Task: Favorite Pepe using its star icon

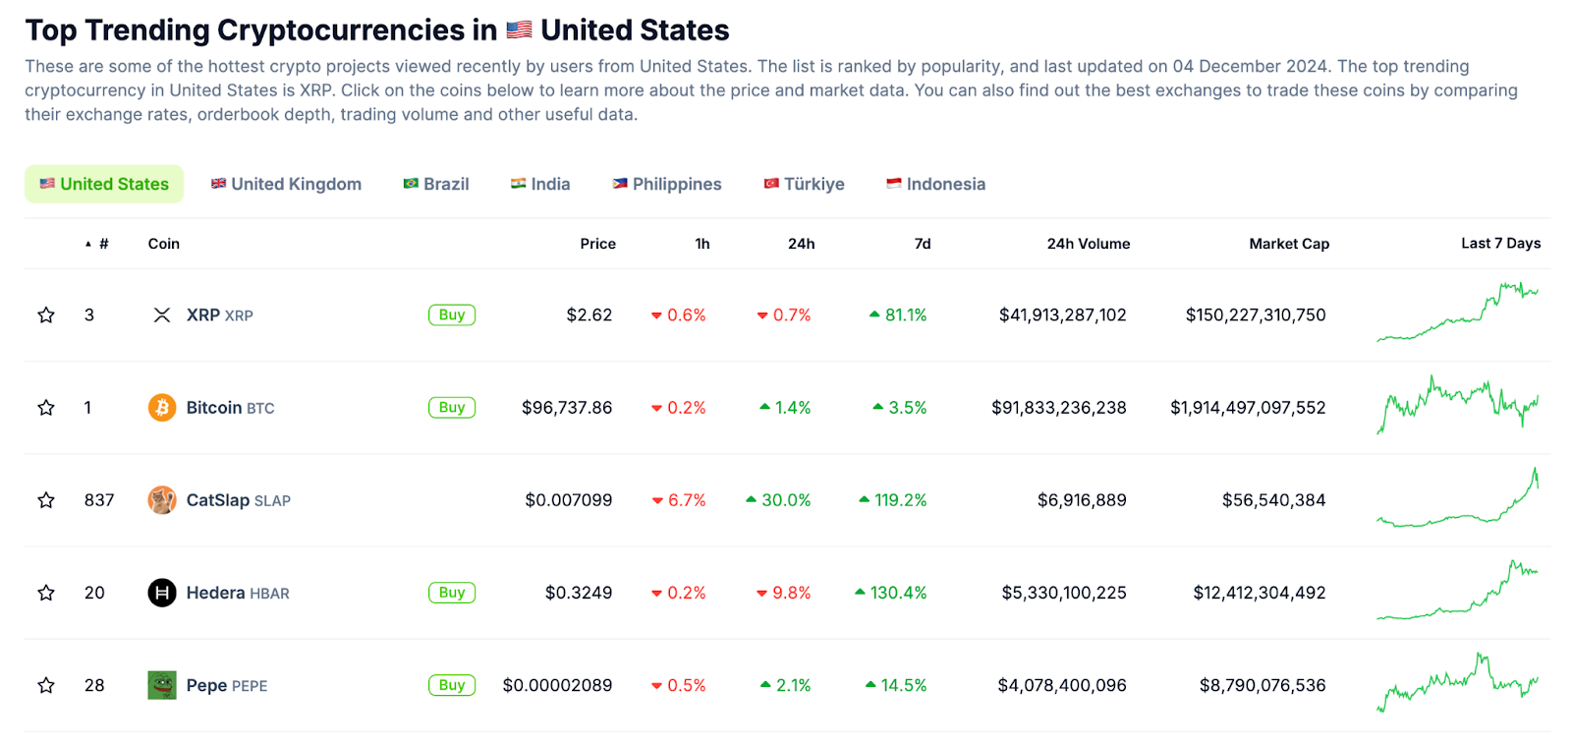Action: 46,685
